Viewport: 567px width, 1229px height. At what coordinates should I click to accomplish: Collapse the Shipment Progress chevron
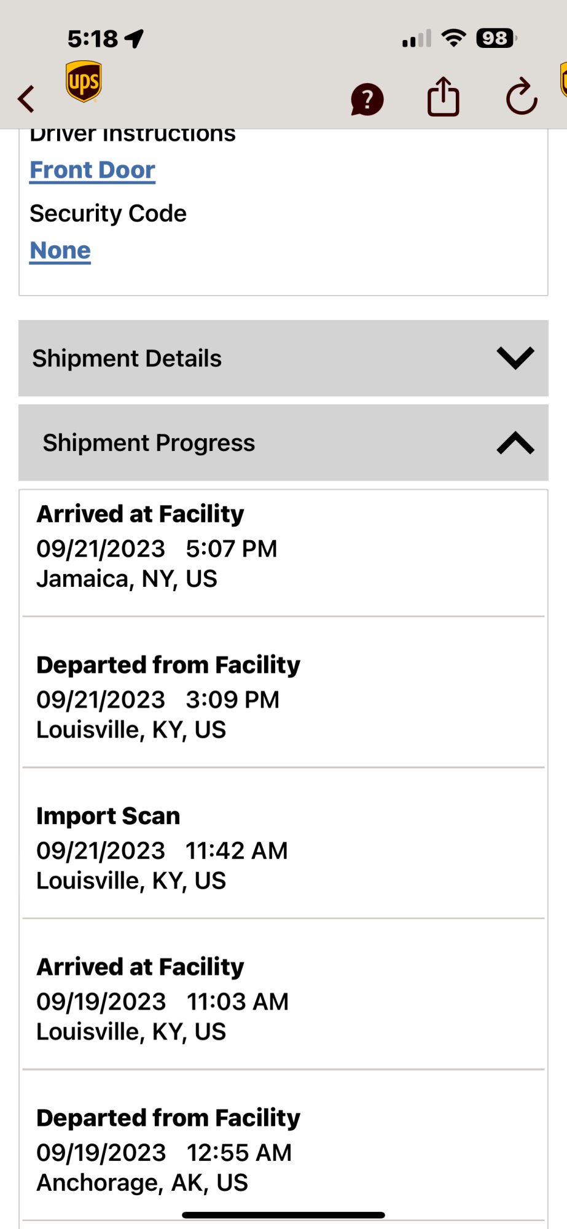[x=515, y=443]
